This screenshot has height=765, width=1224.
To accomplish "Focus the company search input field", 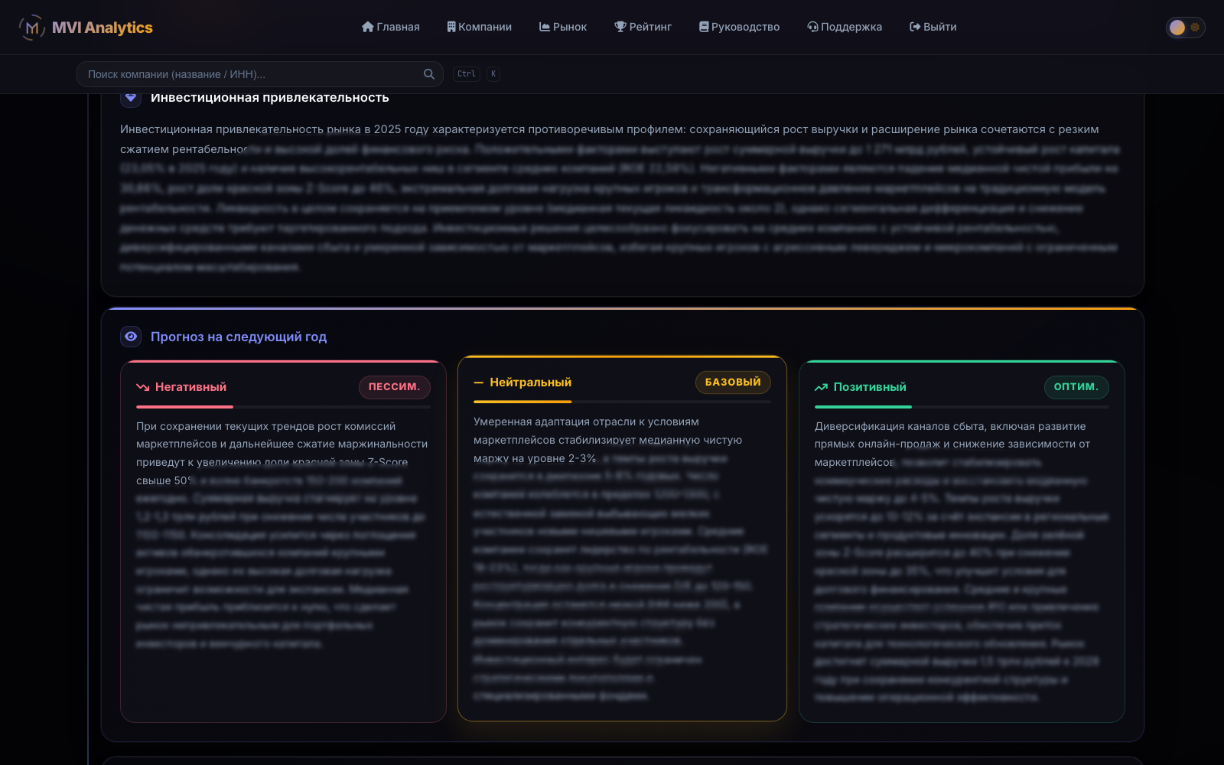I will tap(260, 74).
